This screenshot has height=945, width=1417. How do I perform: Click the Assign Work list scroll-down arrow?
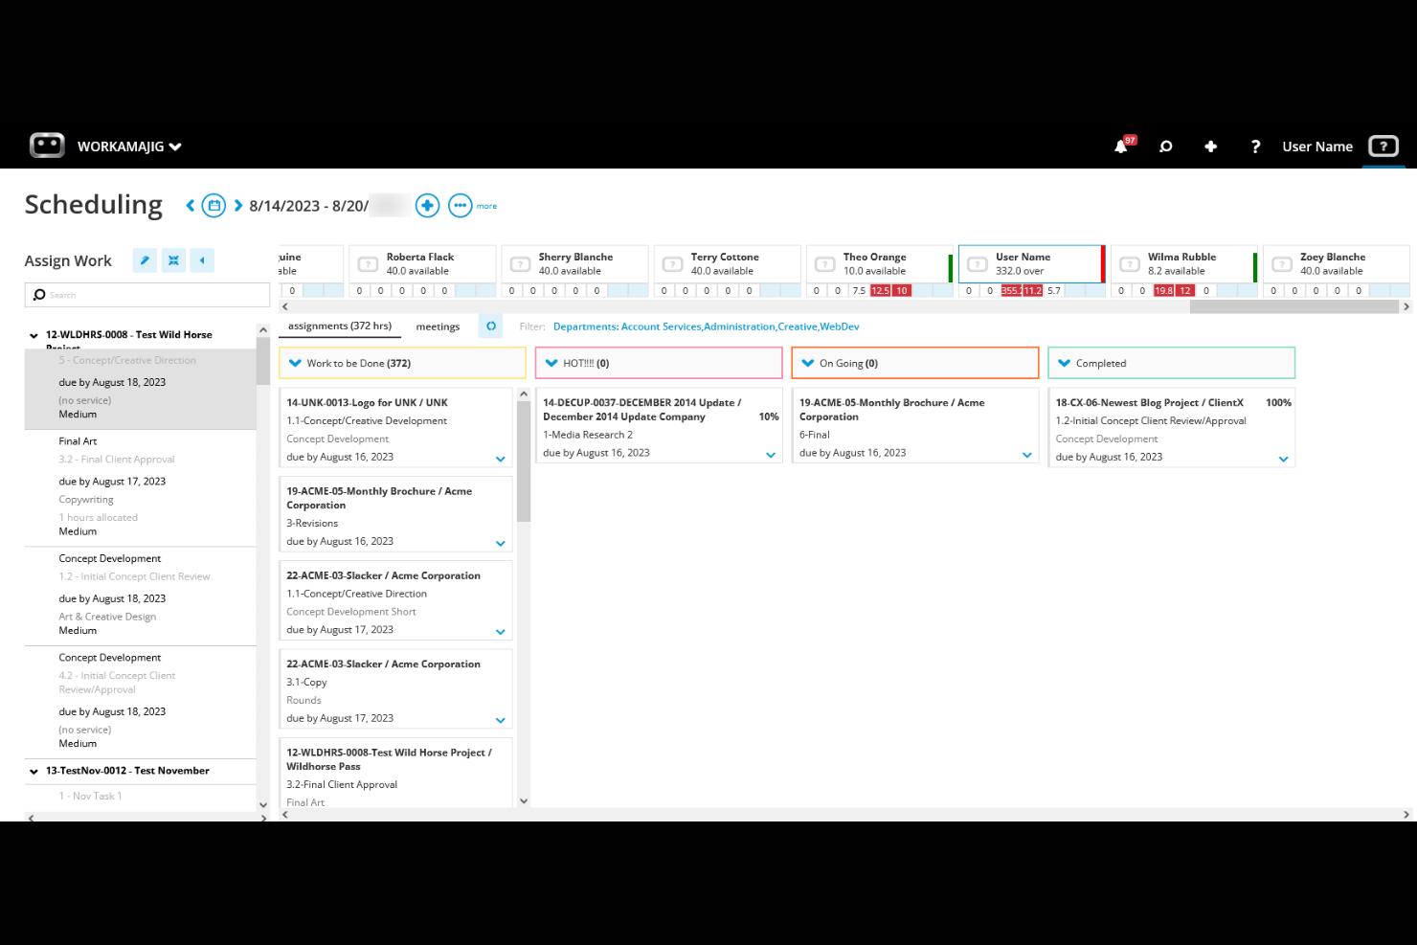click(x=263, y=804)
